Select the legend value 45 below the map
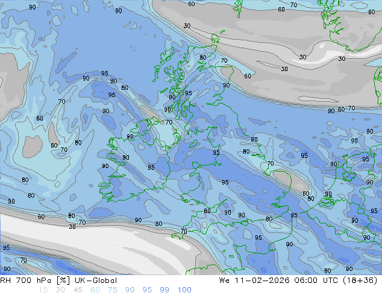 coord(78,290)
